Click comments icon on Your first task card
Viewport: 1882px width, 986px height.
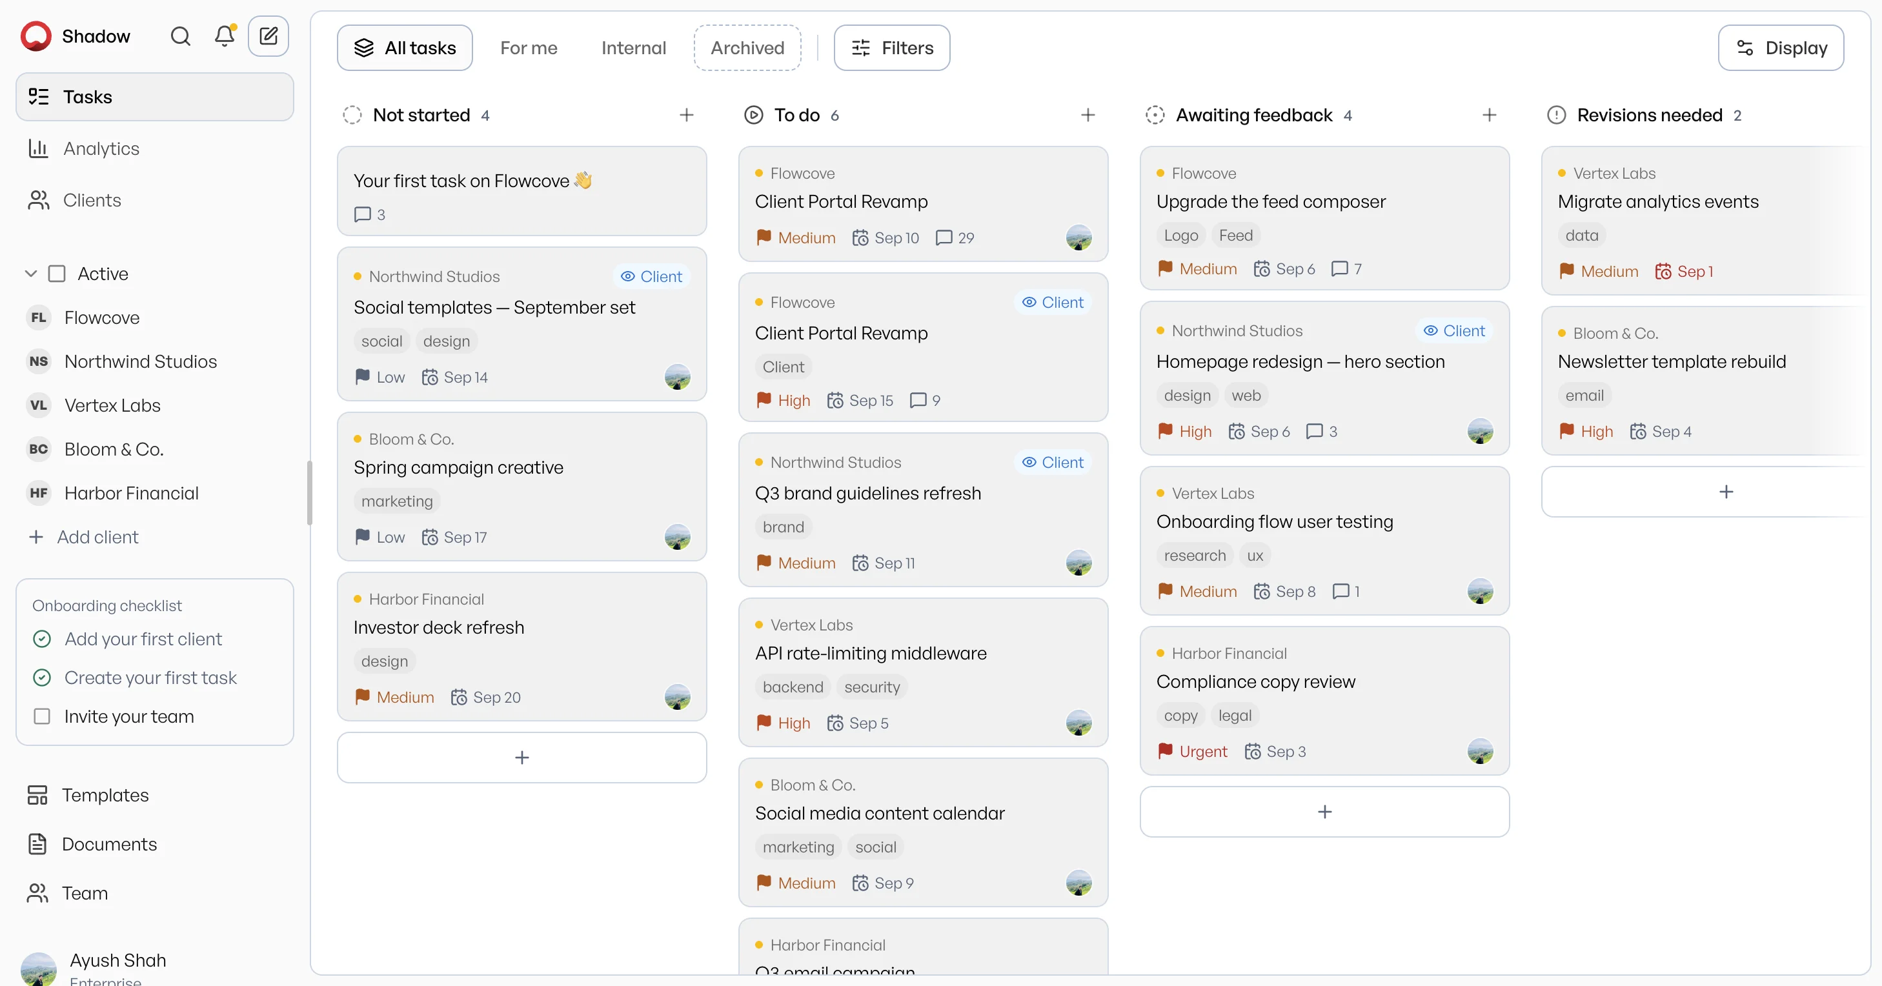point(362,214)
